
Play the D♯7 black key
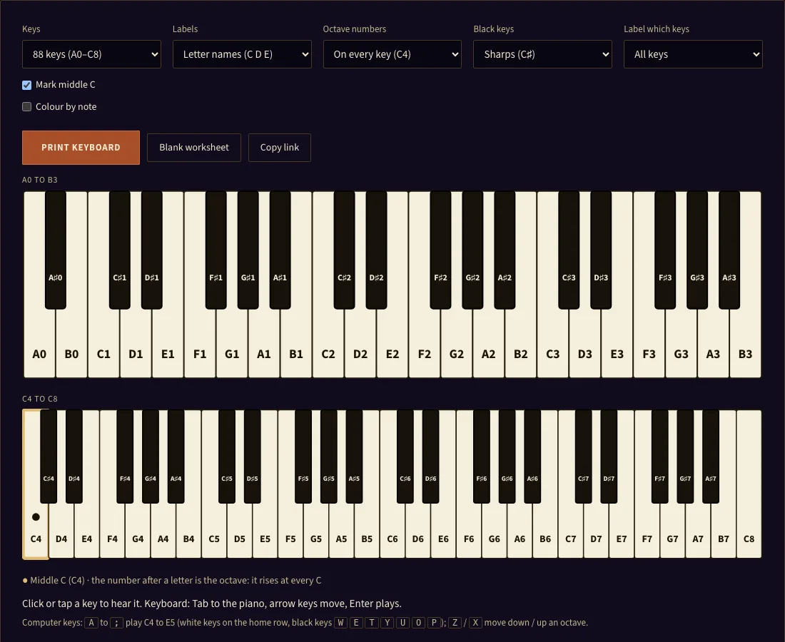(x=609, y=457)
